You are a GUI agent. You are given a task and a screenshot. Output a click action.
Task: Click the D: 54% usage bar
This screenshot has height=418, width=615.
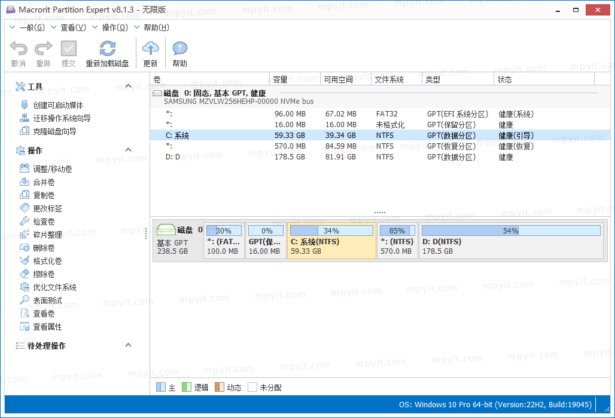click(511, 230)
